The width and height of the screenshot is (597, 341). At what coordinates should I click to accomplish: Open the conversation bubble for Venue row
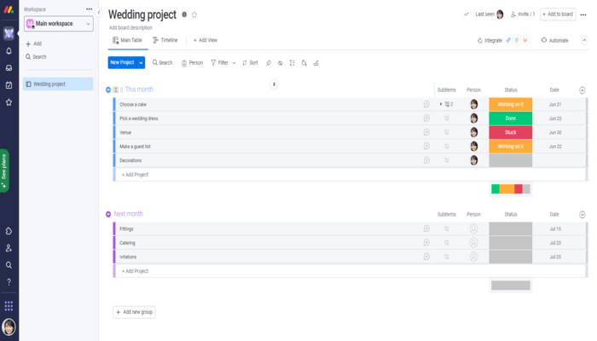426,132
